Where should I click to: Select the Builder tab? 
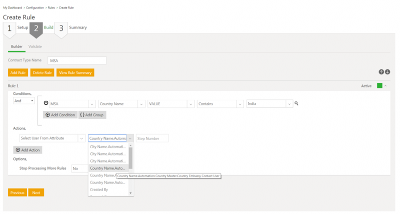coord(16,46)
